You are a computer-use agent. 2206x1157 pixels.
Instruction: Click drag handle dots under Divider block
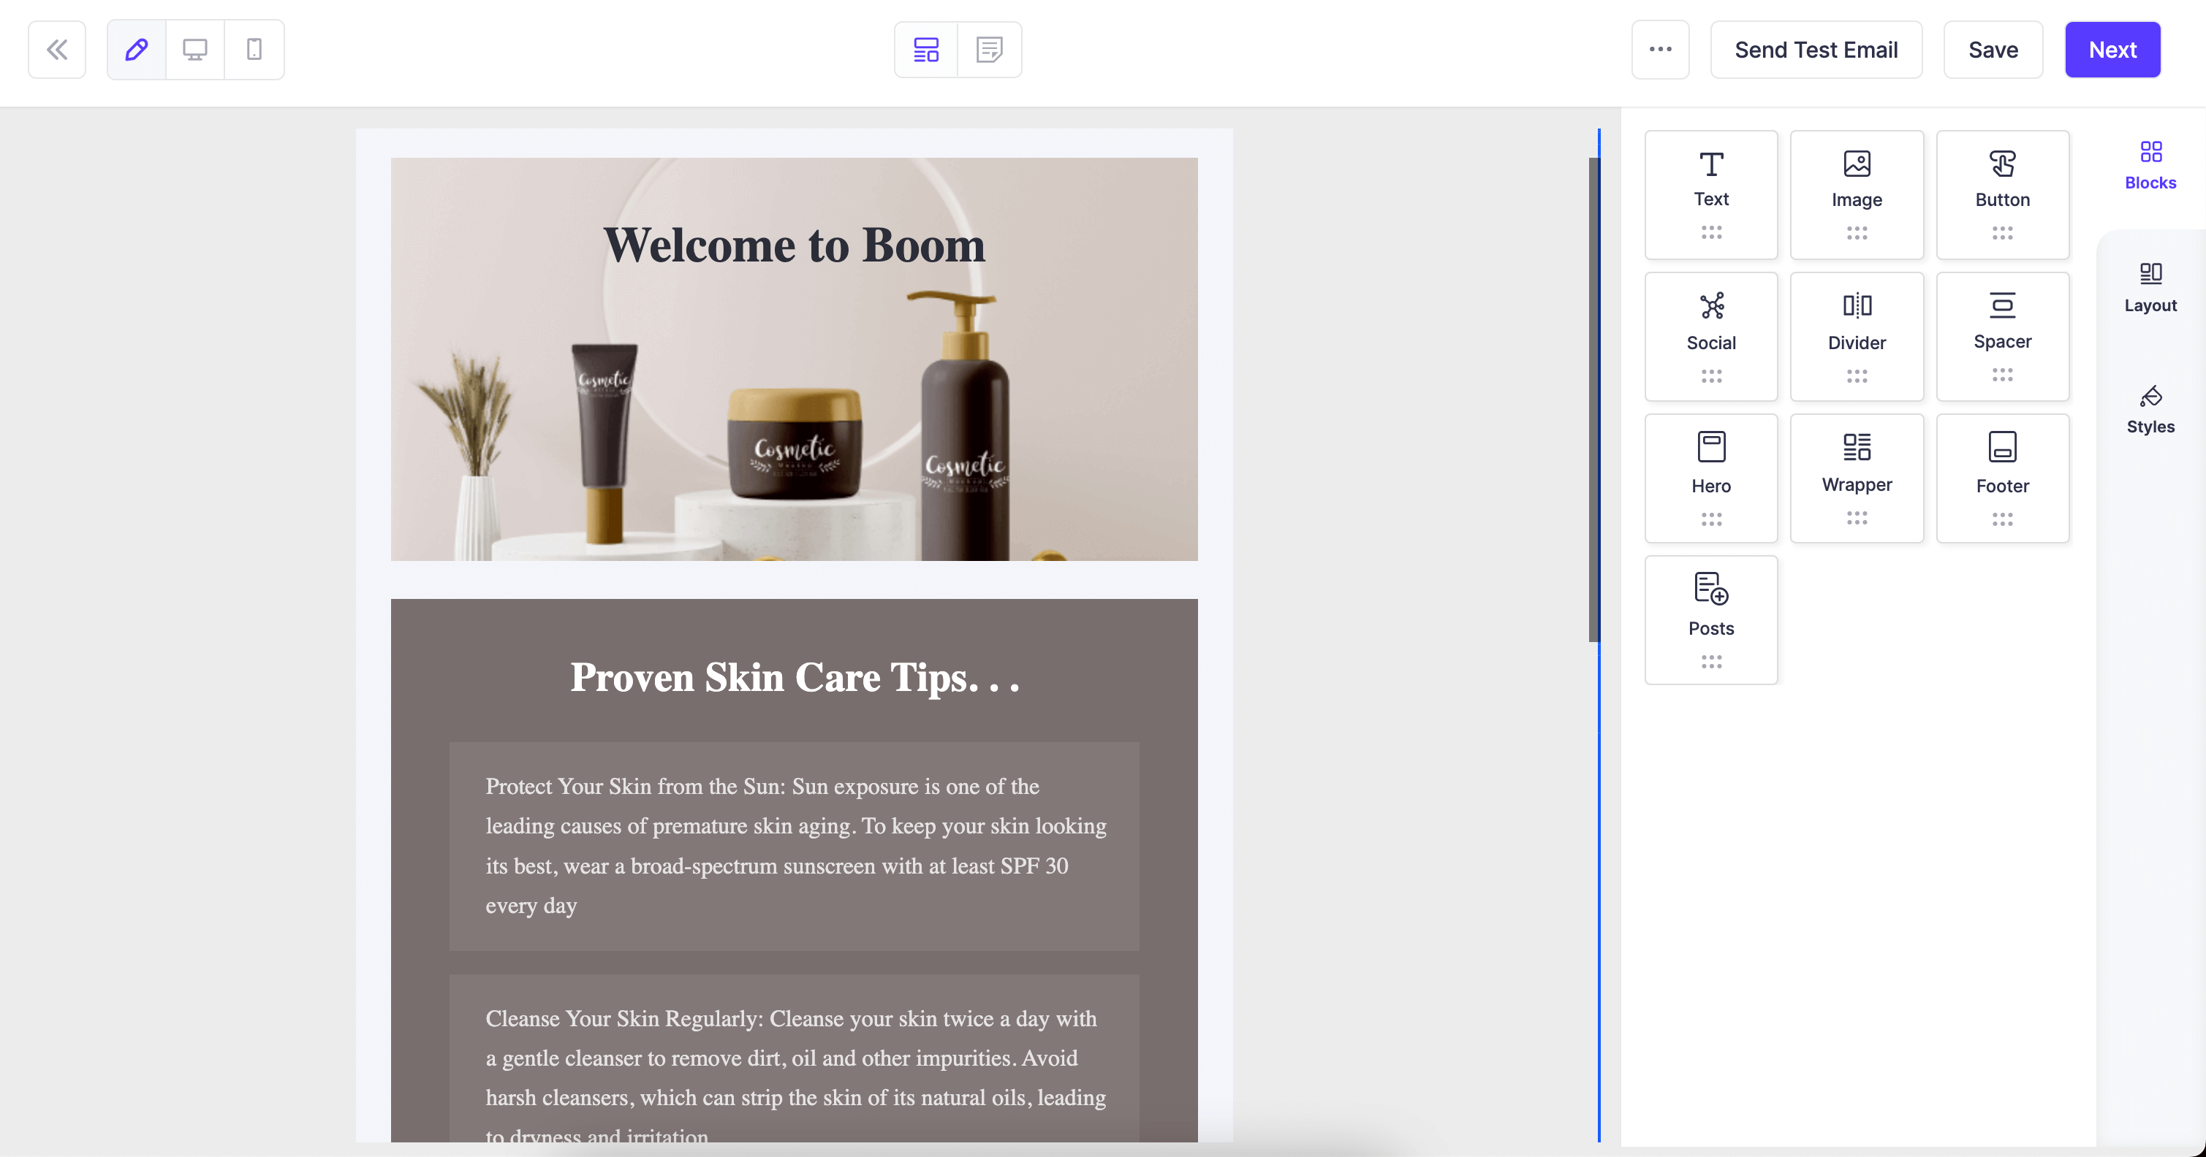pyautogui.click(x=1857, y=375)
